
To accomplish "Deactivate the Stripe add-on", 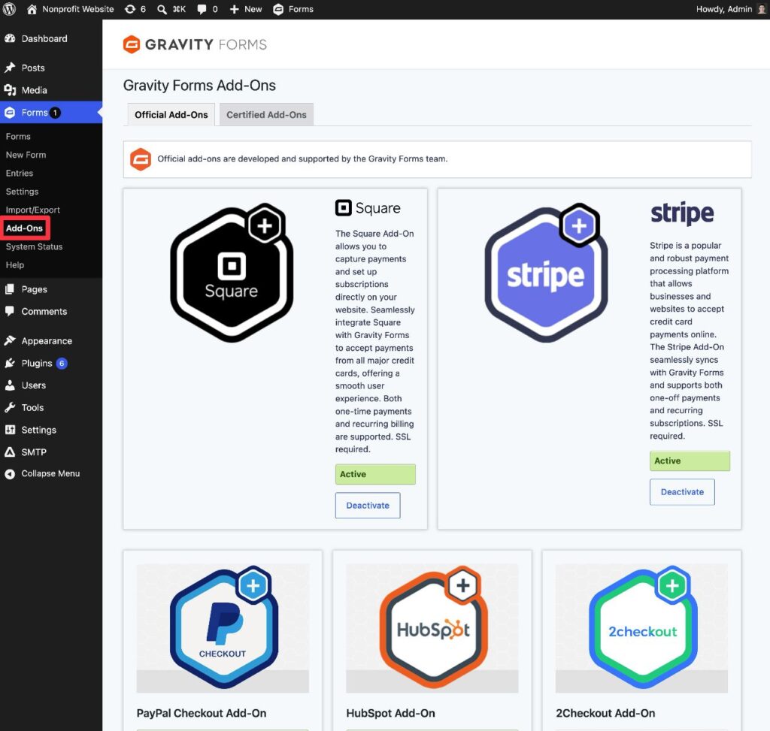I will (x=682, y=492).
